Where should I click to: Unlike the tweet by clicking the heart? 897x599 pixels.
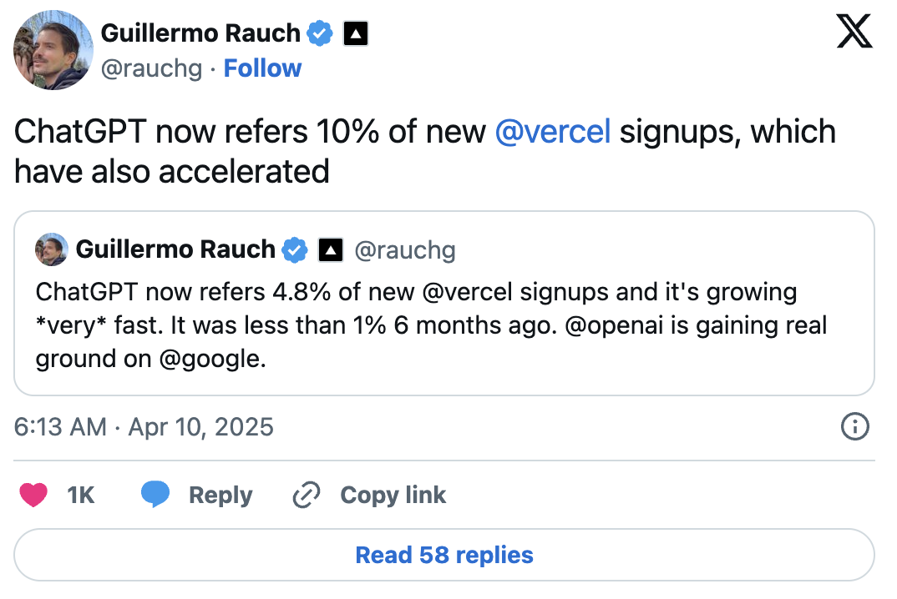click(x=33, y=494)
